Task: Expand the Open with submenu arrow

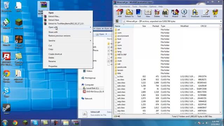Action: pos(90,27)
